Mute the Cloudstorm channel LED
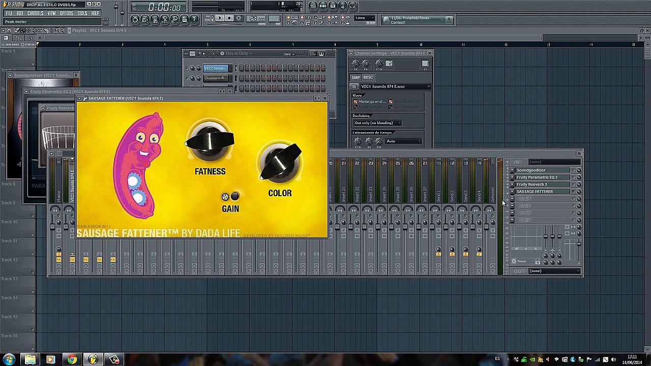 click(187, 78)
